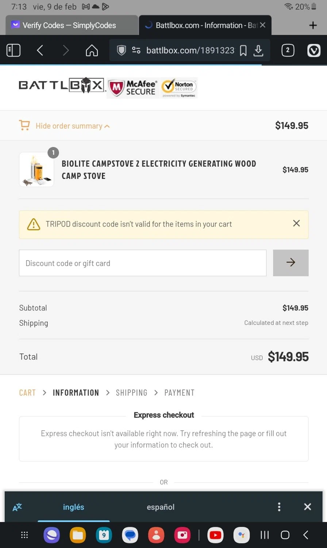Open the tab switcher showing 2 tabs
Image resolution: width=327 pixels, height=548 pixels.
[x=288, y=50]
